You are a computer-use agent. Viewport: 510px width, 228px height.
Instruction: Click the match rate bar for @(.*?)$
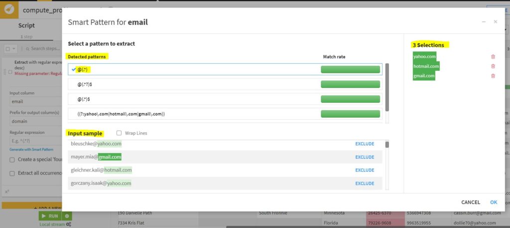pos(350,84)
